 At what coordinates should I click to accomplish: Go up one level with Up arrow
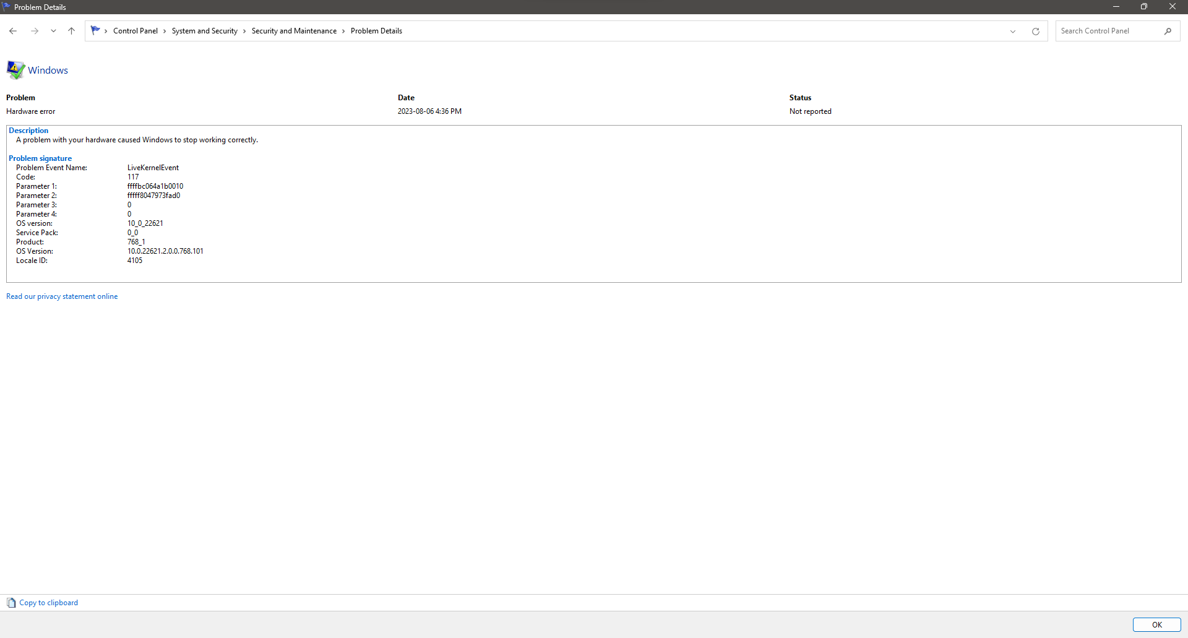pyautogui.click(x=71, y=31)
